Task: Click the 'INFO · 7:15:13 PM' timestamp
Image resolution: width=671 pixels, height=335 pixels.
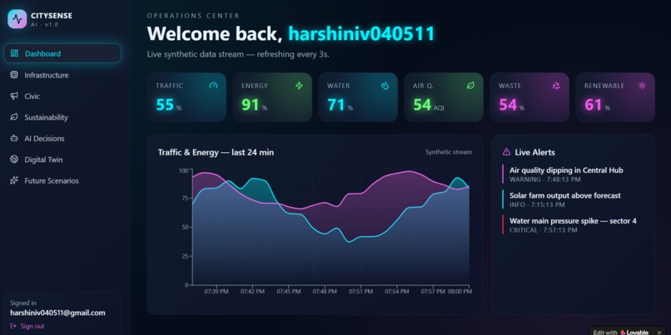Action: [537, 204]
